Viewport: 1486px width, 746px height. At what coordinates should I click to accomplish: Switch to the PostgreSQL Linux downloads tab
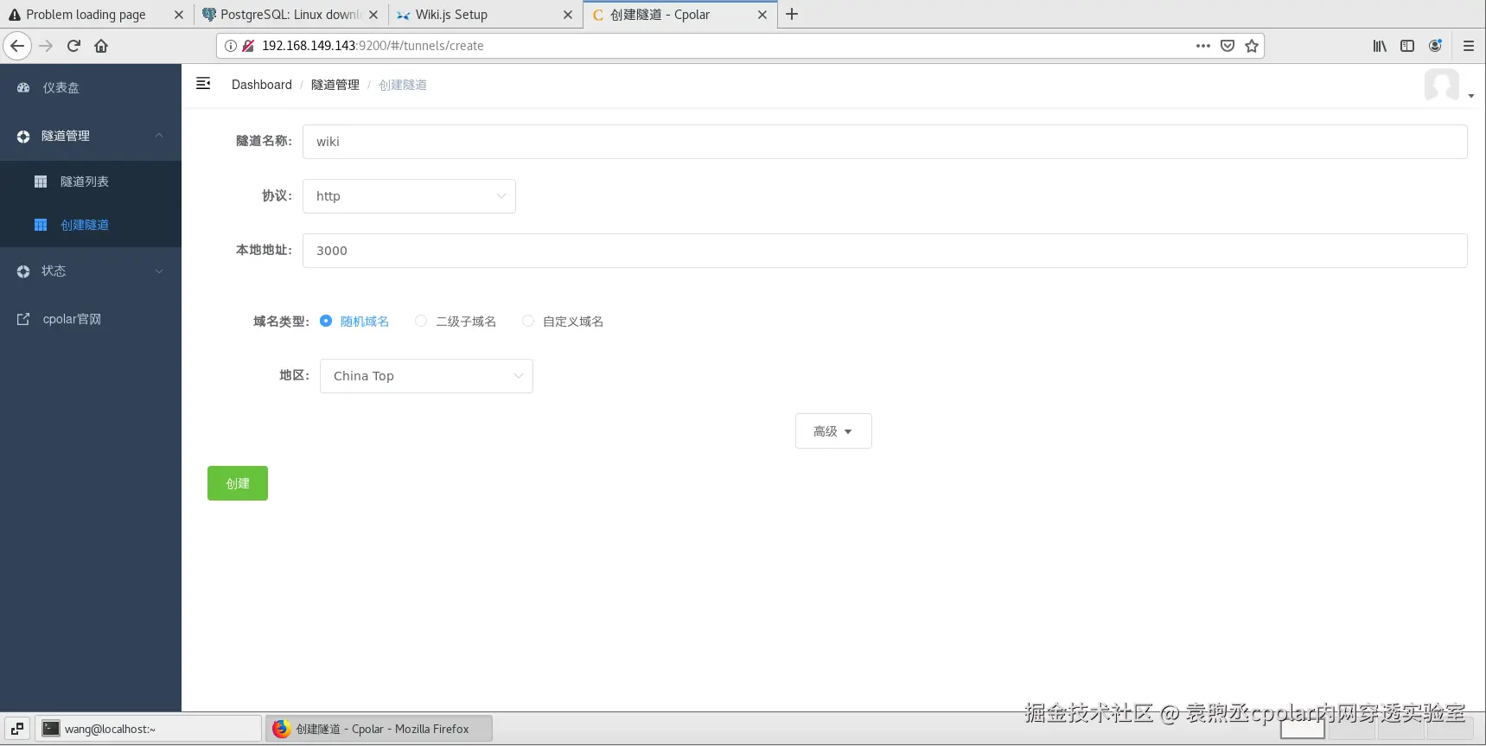(290, 15)
